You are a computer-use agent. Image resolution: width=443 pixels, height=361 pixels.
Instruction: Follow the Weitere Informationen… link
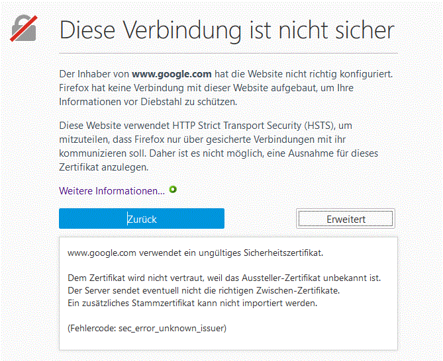tap(111, 190)
